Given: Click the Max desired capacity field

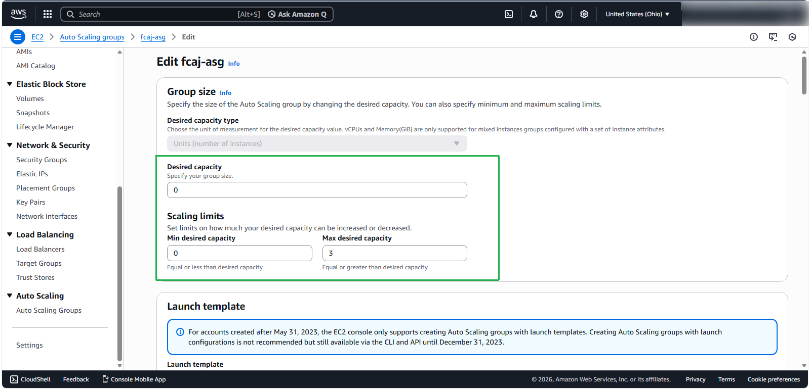Looking at the screenshot, I should [394, 253].
